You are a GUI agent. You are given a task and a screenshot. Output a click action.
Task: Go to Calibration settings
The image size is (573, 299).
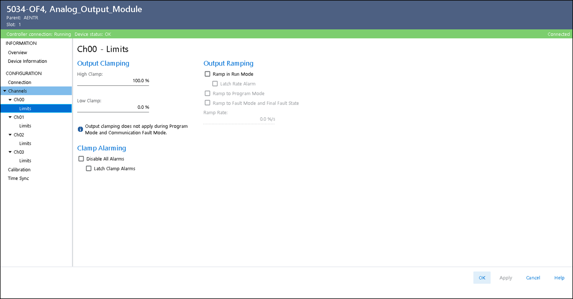coord(19,170)
